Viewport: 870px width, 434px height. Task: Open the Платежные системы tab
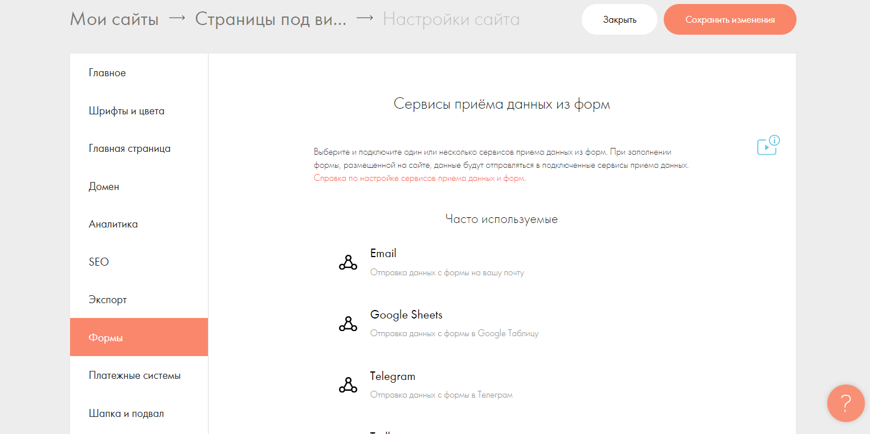click(x=139, y=375)
